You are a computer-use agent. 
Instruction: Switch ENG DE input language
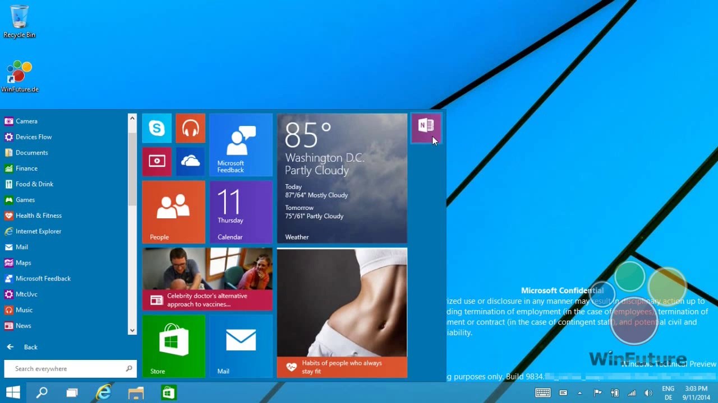click(x=668, y=393)
